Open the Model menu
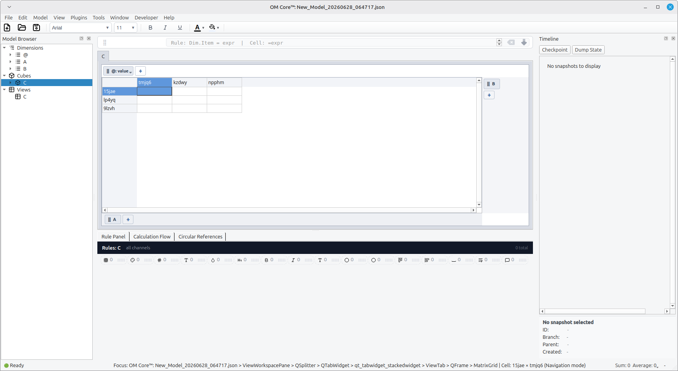 [x=40, y=17]
